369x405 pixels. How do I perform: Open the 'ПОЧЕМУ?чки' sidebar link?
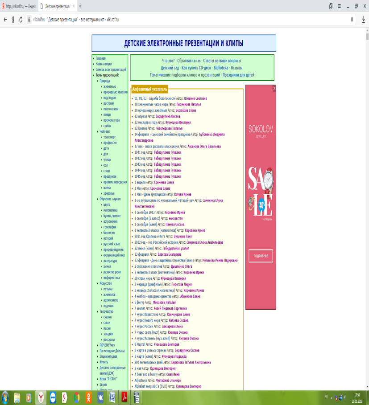108,345
